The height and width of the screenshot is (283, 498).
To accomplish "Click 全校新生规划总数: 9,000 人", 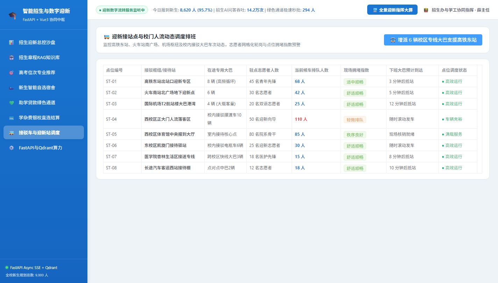I will point(27,275).
